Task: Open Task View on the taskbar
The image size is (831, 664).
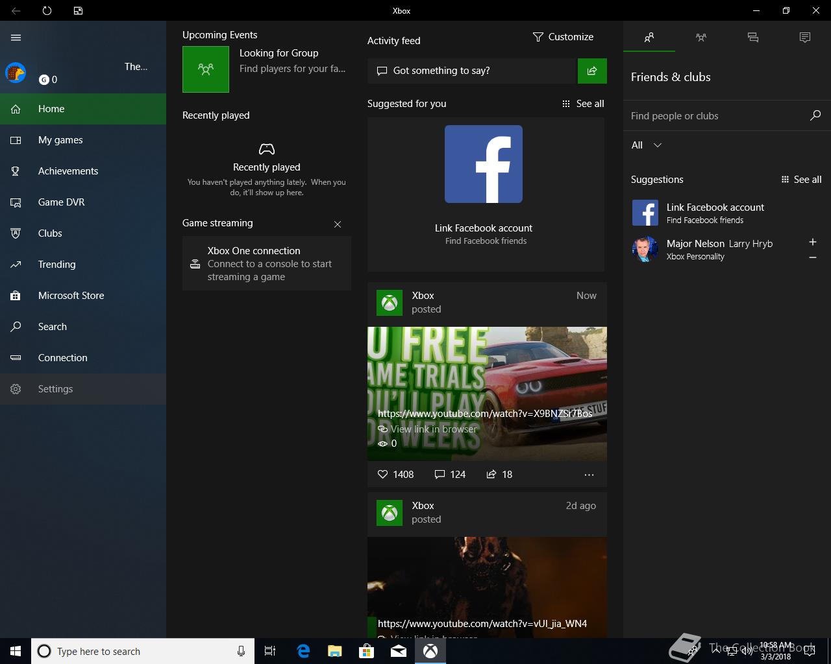Action: point(270,651)
